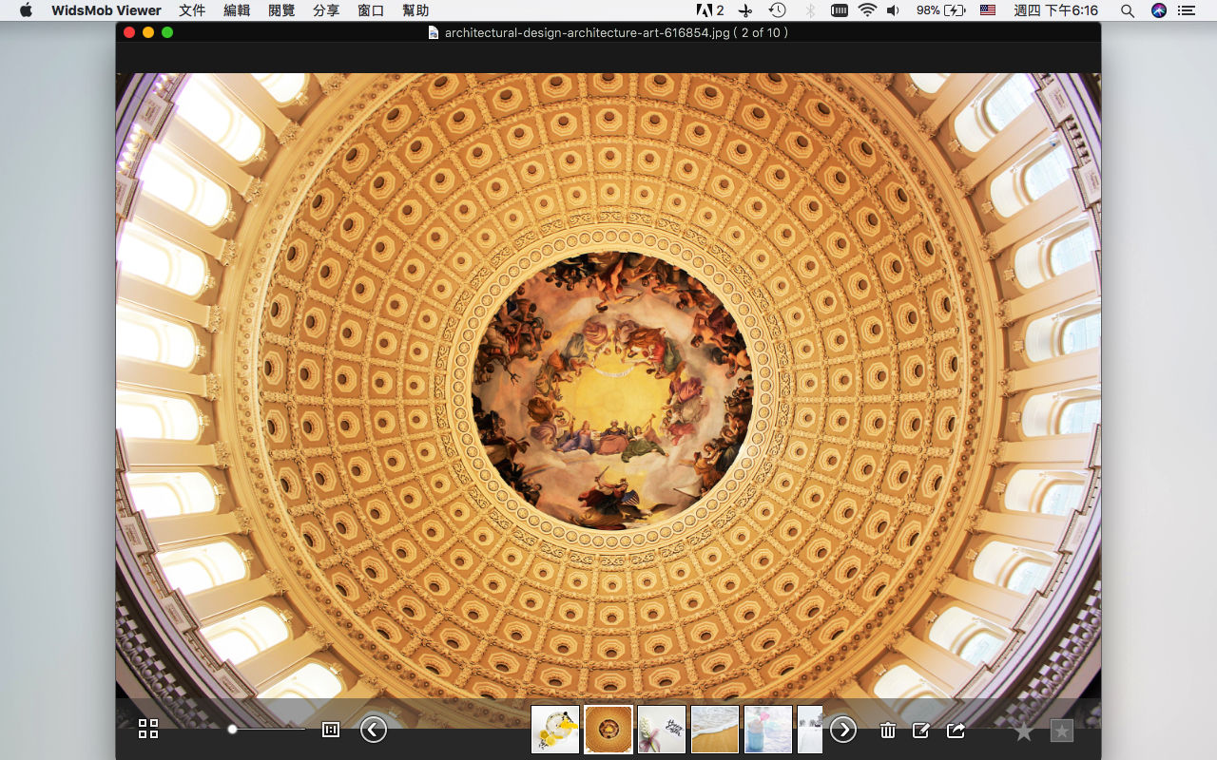The width and height of the screenshot is (1217, 760).
Task: Open the 分享 menu
Action: [326, 10]
